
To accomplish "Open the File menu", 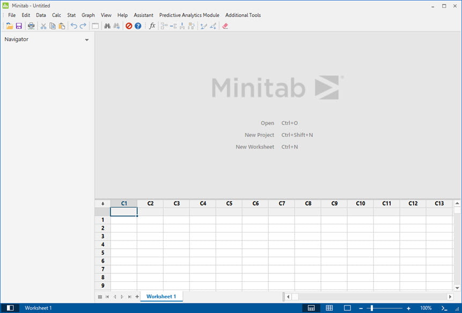I will (x=12, y=15).
